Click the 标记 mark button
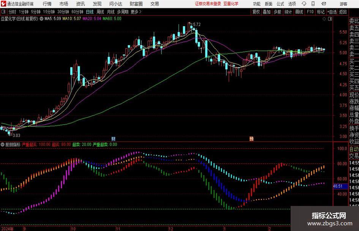This screenshot has height=231, width=359. pos(321,12)
